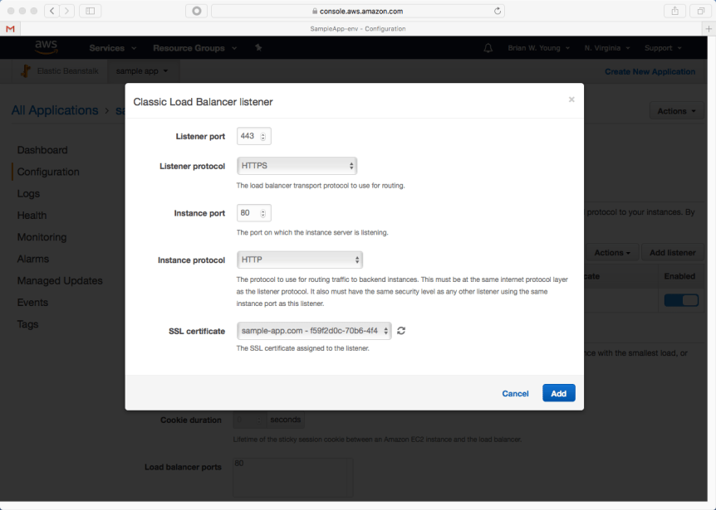
Task: Open the Services menu
Action: tap(112, 48)
